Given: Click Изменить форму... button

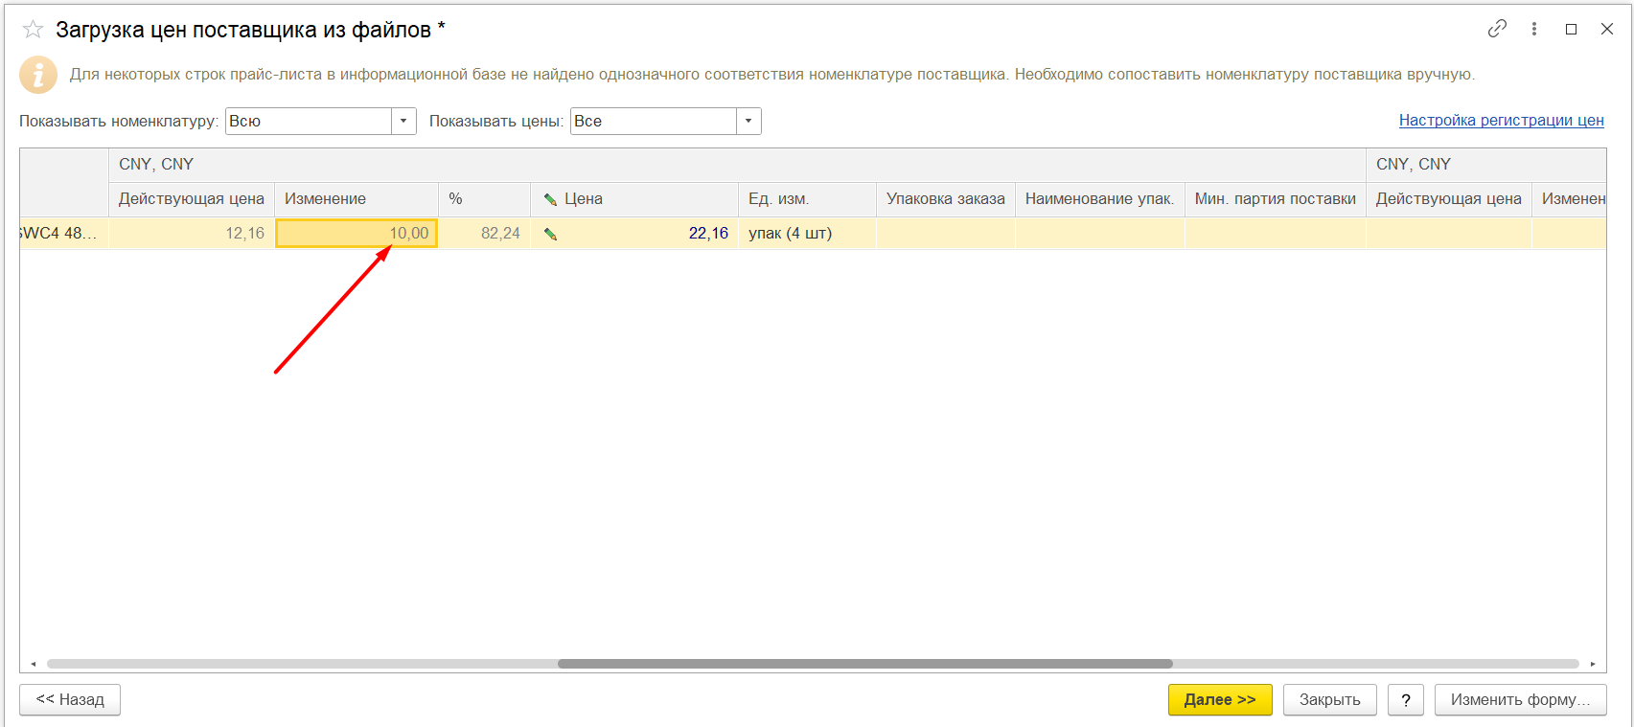Looking at the screenshot, I should tap(1520, 699).
